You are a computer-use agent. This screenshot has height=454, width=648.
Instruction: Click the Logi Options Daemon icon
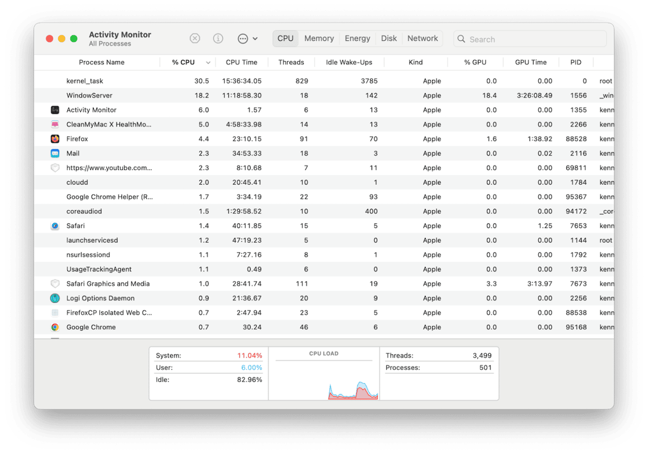point(55,298)
